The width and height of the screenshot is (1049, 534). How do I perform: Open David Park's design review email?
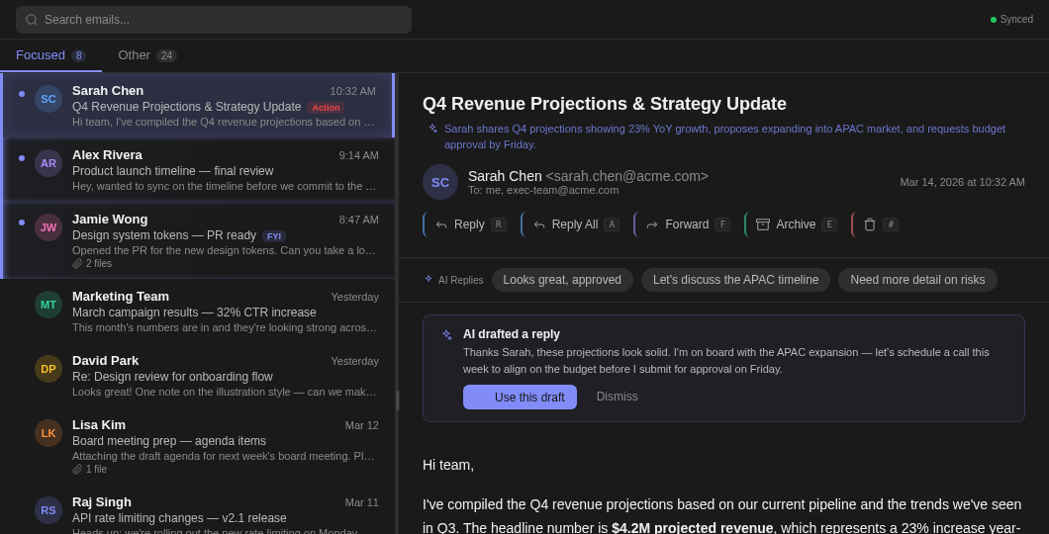click(198, 376)
